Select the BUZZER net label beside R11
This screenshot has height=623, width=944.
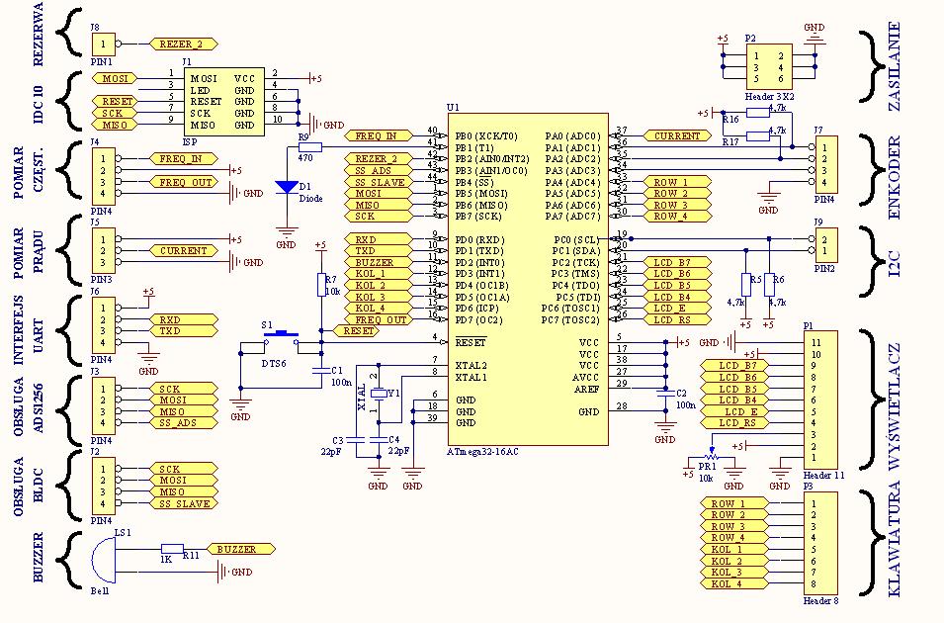click(x=241, y=549)
